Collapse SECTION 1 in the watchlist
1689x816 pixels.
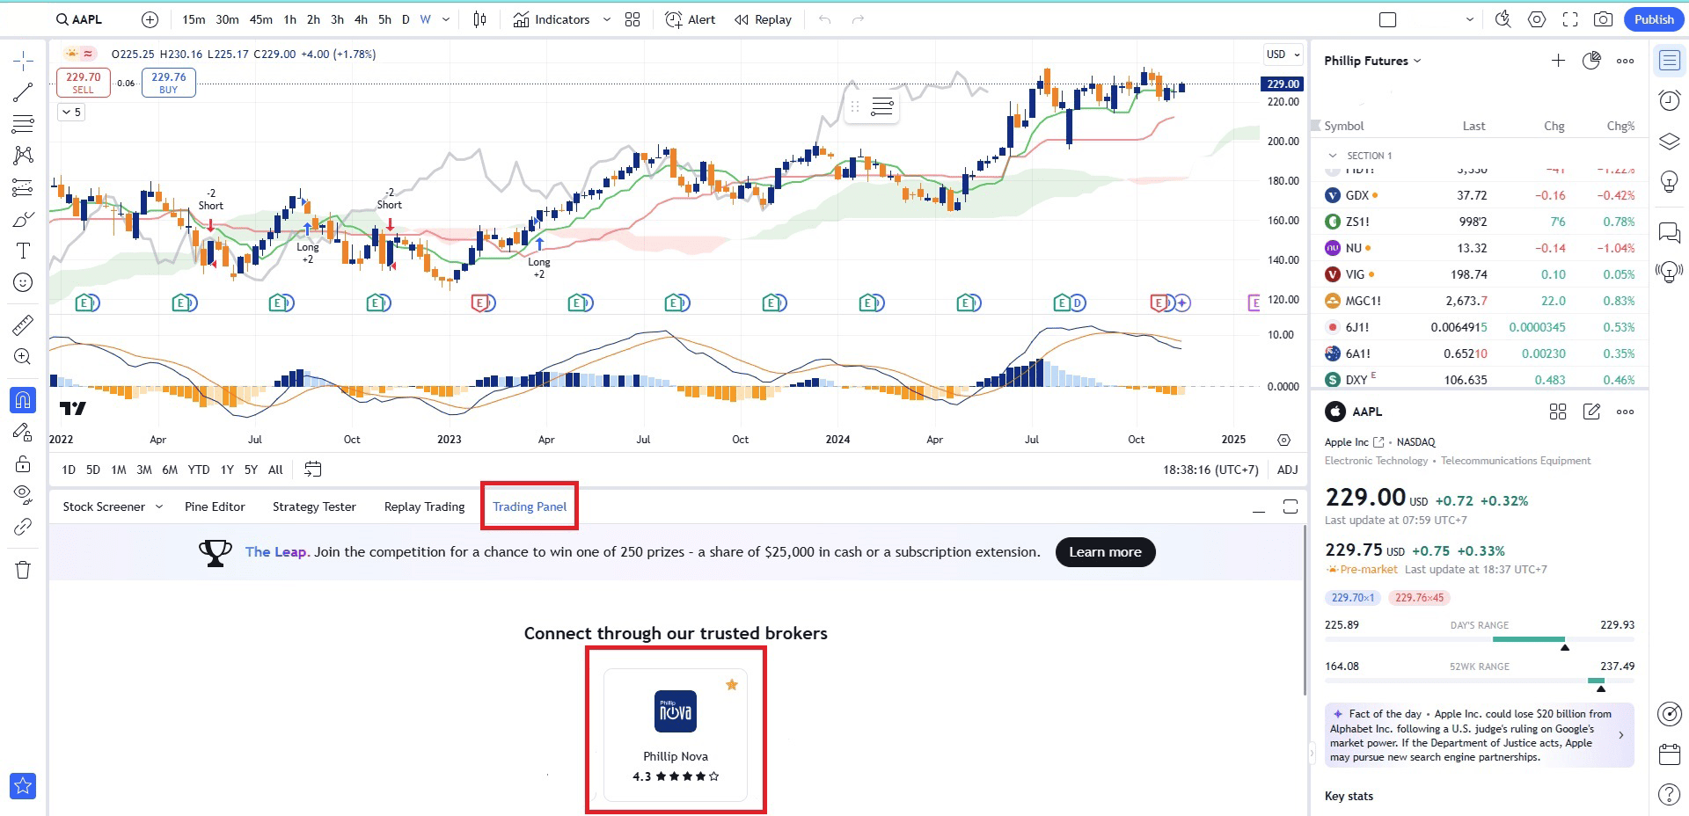pos(1333,156)
